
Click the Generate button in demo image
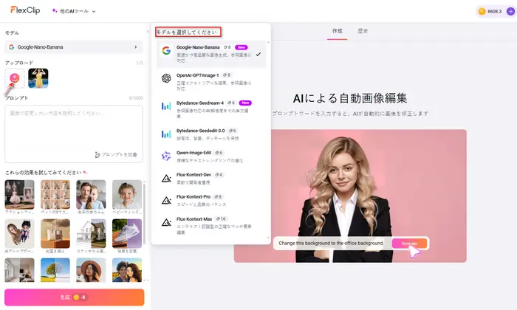[x=409, y=244]
